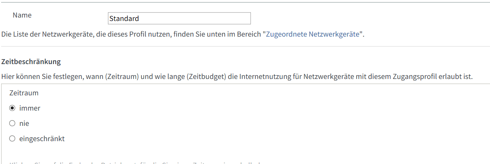Image resolution: width=490 pixels, height=164 pixels.
Task: Select the immer radio button
Action: [x=12, y=108]
